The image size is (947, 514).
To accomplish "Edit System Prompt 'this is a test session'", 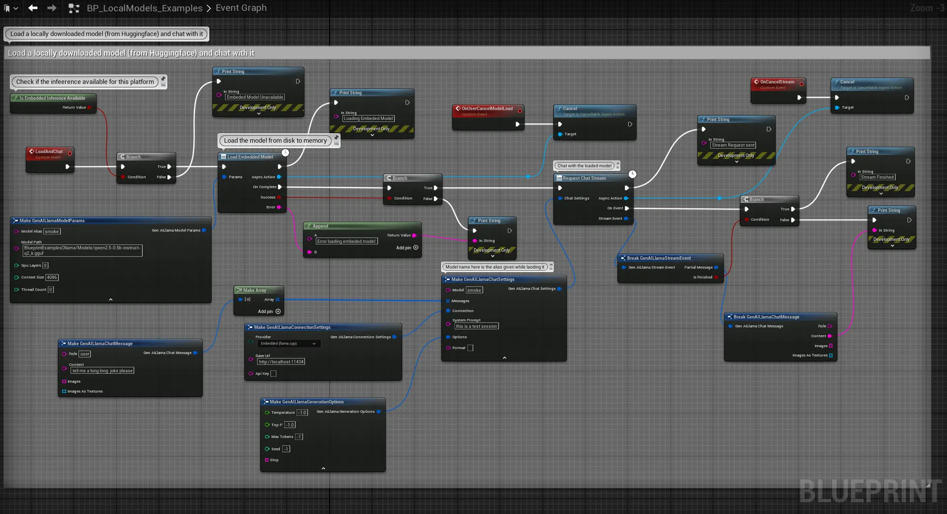I will (x=476, y=326).
